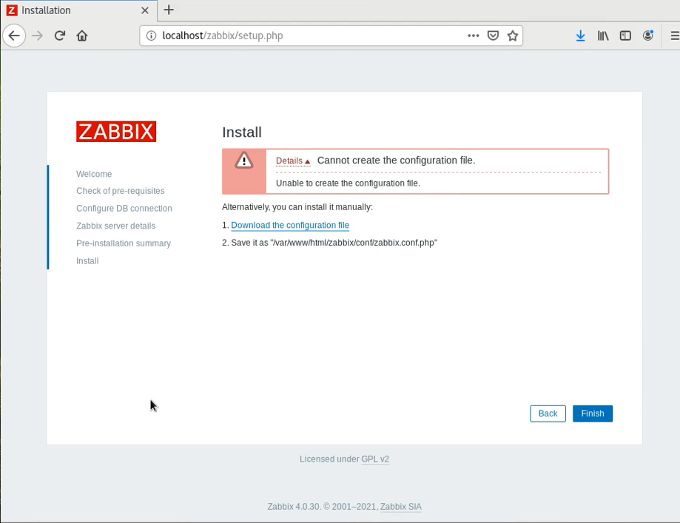Viewport: 680px width, 523px height.
Task: Go back to the previous browser page
Action: pyautogui.click(x=14, y=36)
